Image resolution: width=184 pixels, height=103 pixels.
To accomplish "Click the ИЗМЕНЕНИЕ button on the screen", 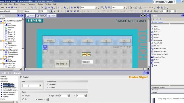I will [62, 64].
